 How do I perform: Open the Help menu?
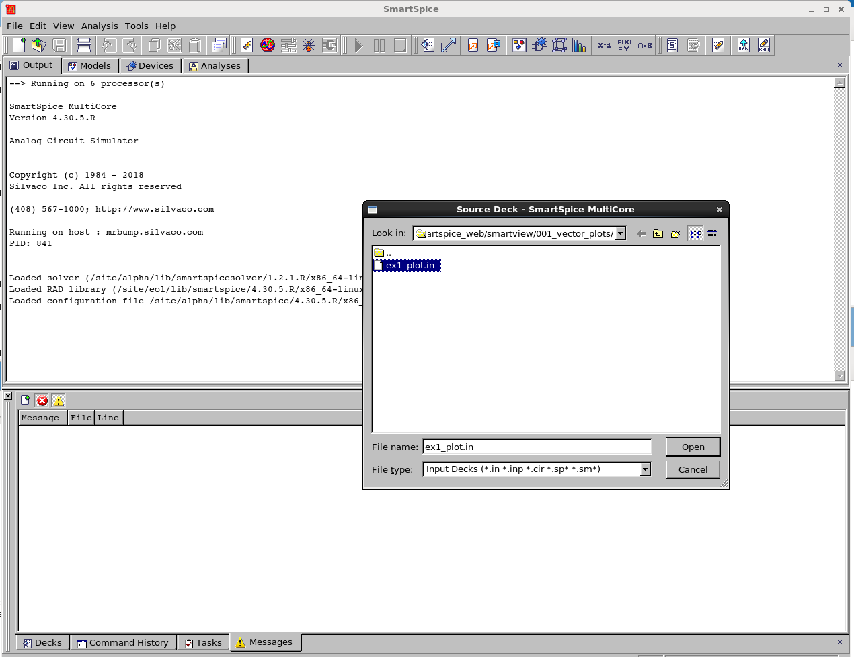[165, 26]
